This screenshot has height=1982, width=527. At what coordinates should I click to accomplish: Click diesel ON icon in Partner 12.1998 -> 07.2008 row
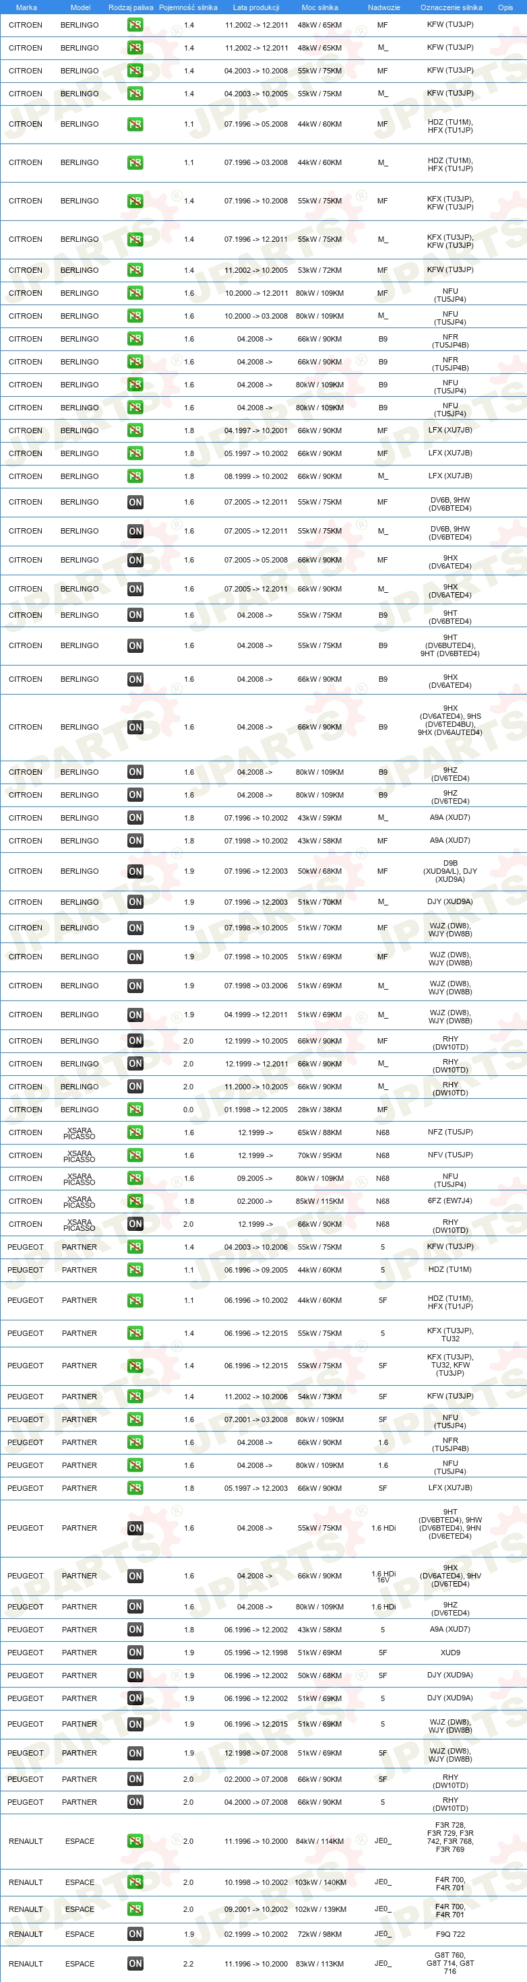point(135,1754)
